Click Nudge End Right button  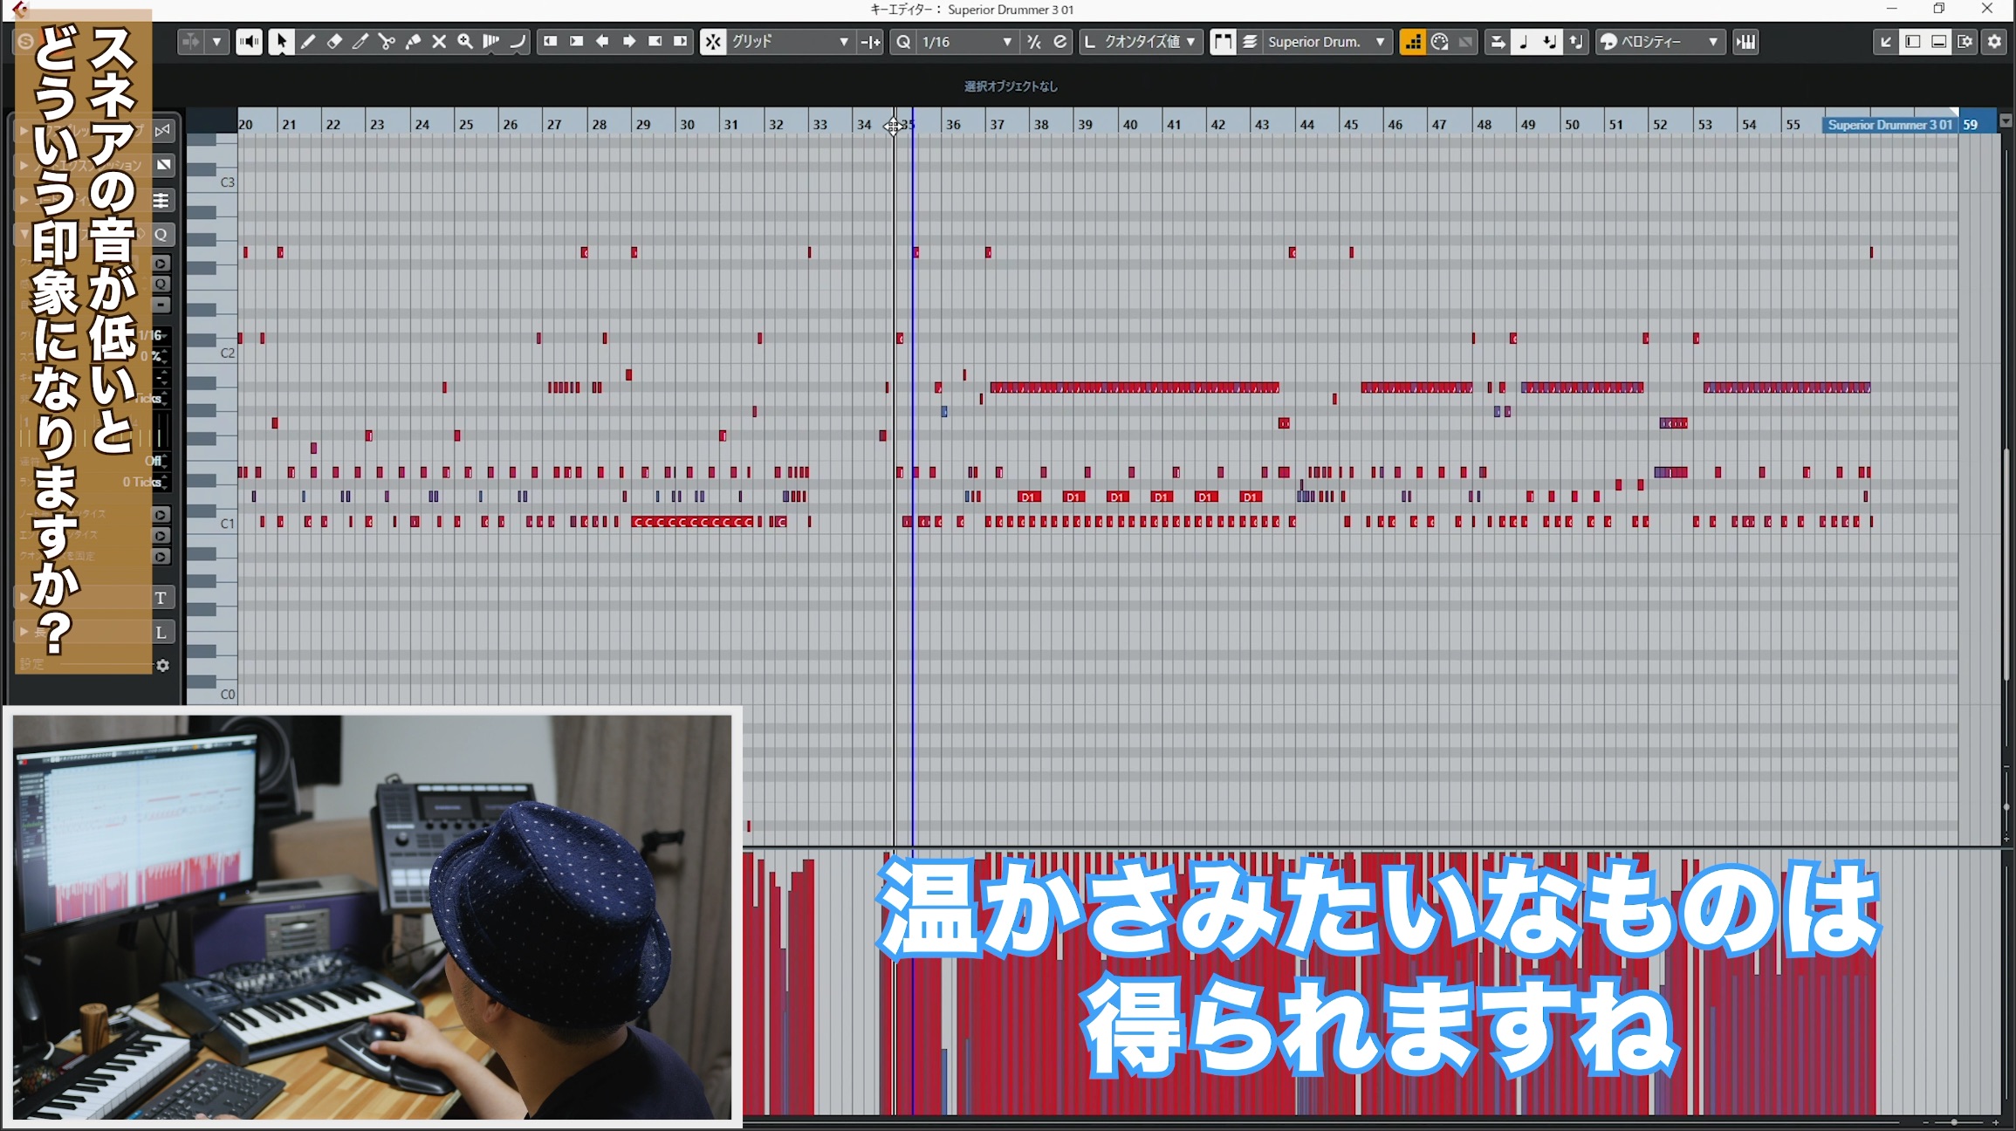click(681, 42)
